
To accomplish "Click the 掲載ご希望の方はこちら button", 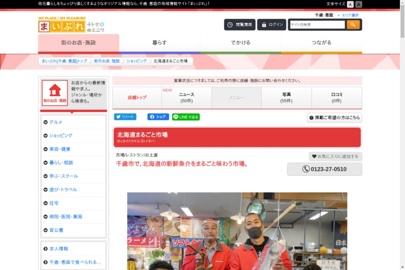I will coord(334,118).
